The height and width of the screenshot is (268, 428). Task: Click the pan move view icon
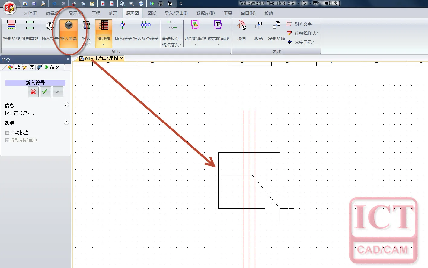[x=141, y=4]
